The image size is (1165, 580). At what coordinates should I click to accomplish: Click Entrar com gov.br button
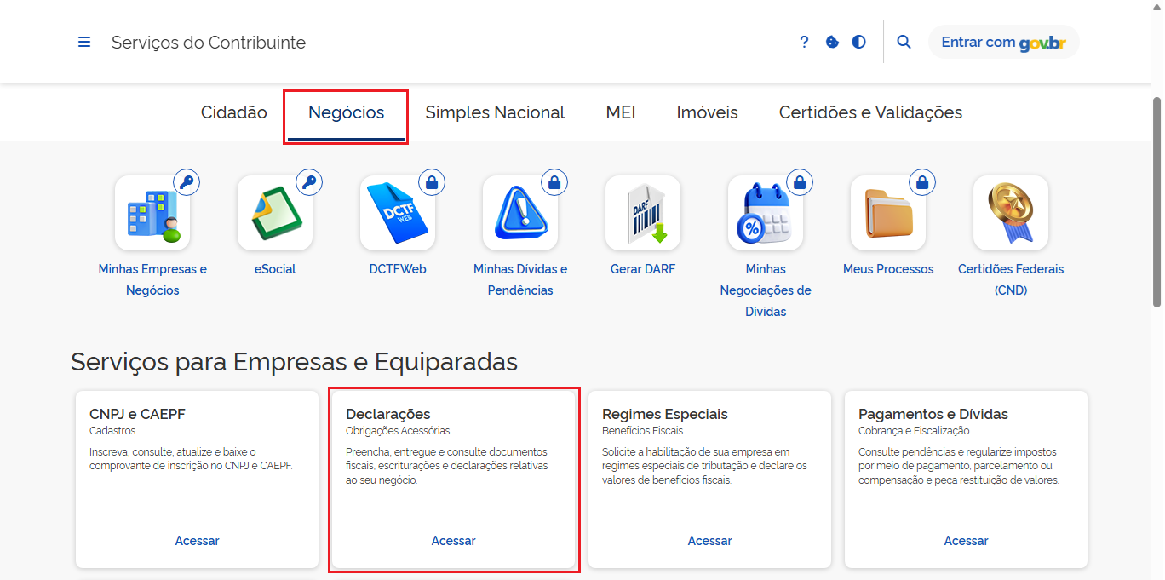(x=1003, y=42)
